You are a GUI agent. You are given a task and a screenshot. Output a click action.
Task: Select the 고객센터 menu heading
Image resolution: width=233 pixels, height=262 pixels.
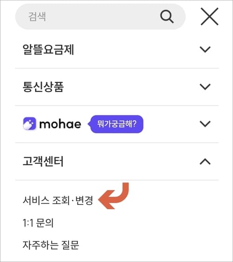tap(43, 162)
